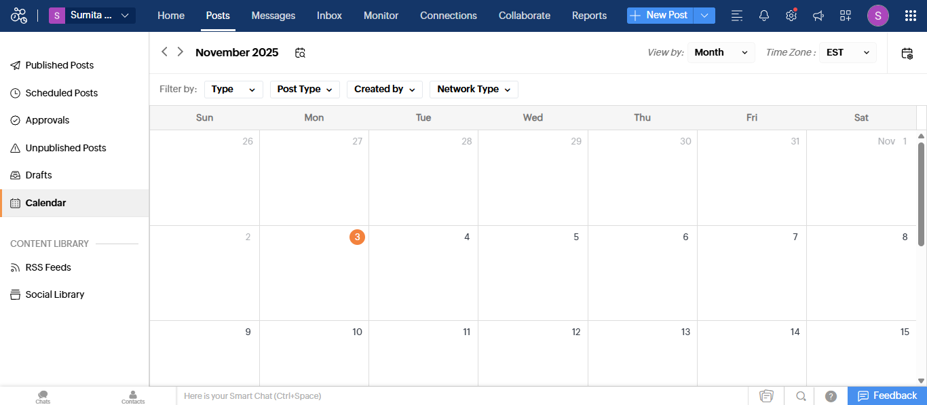The image size is (927, 405).
Task: Open the Type filter dropdown
Action: [x=233, y=89]
